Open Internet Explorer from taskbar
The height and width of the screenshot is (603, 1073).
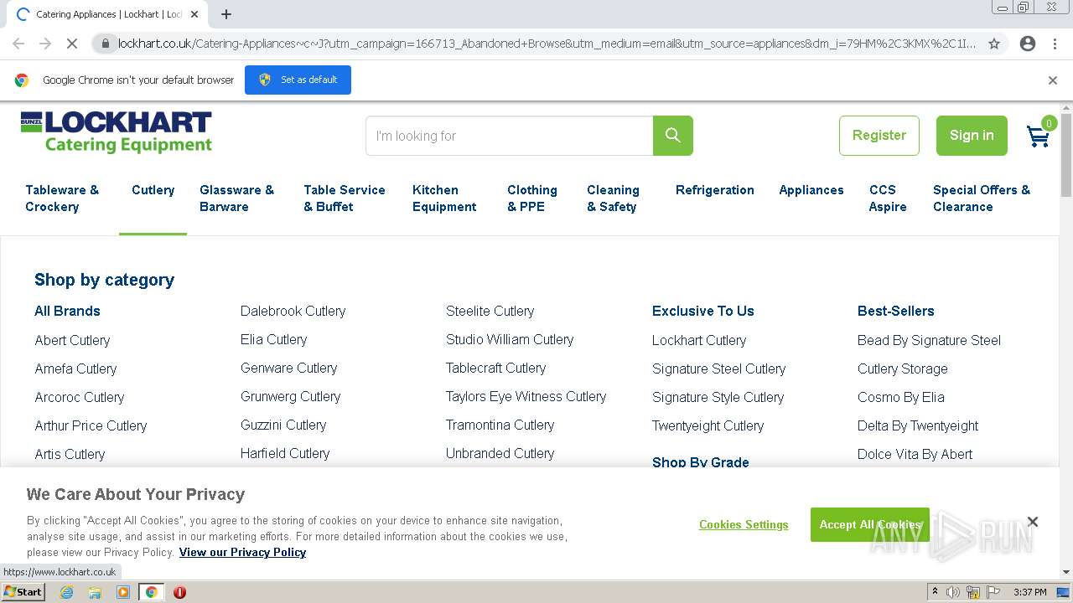click(66, 592)
